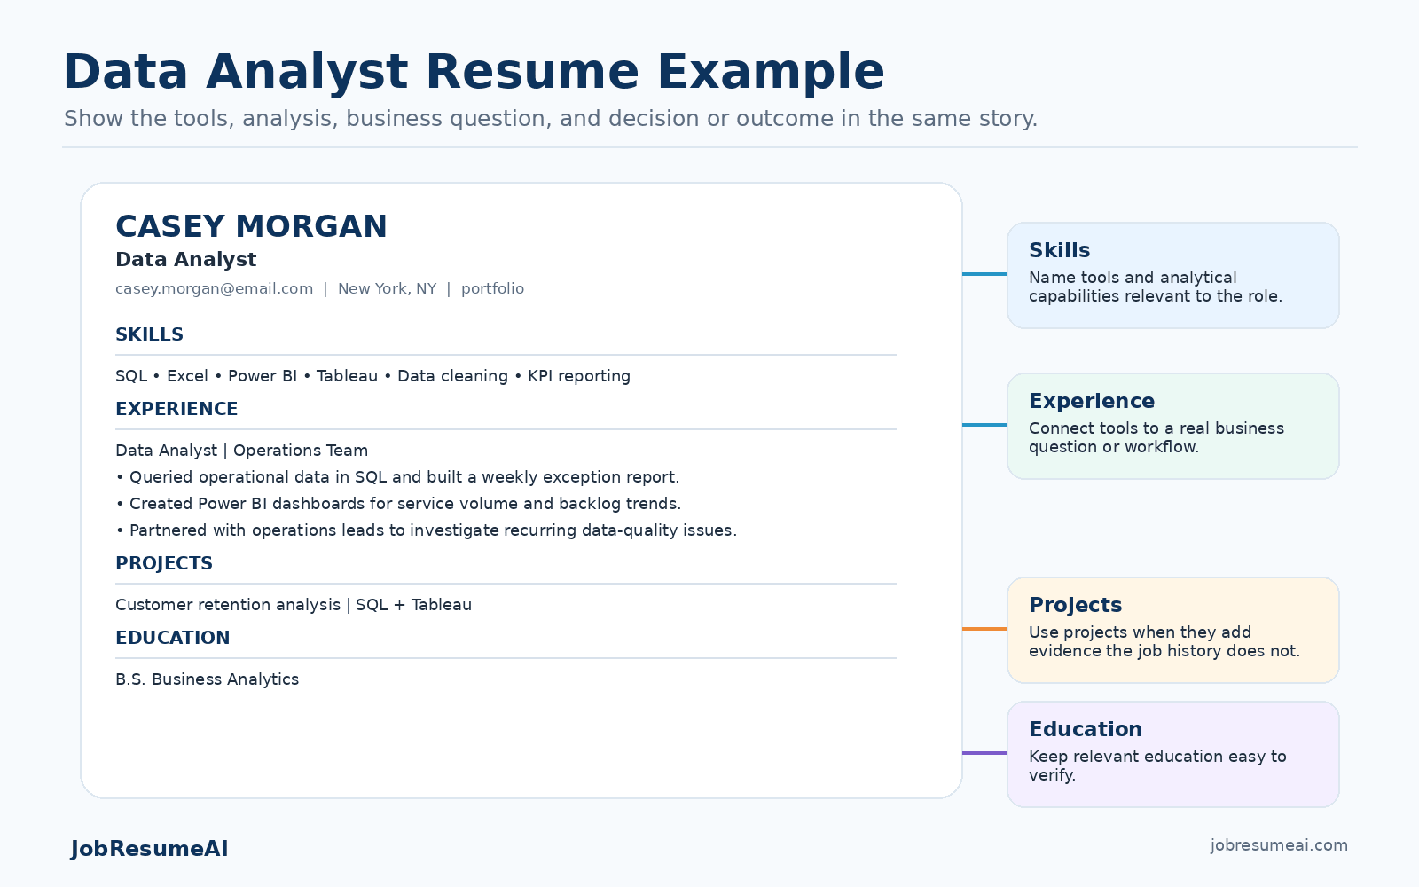Click the Data Analyst Resume Example title

click(x=474, y=72)
